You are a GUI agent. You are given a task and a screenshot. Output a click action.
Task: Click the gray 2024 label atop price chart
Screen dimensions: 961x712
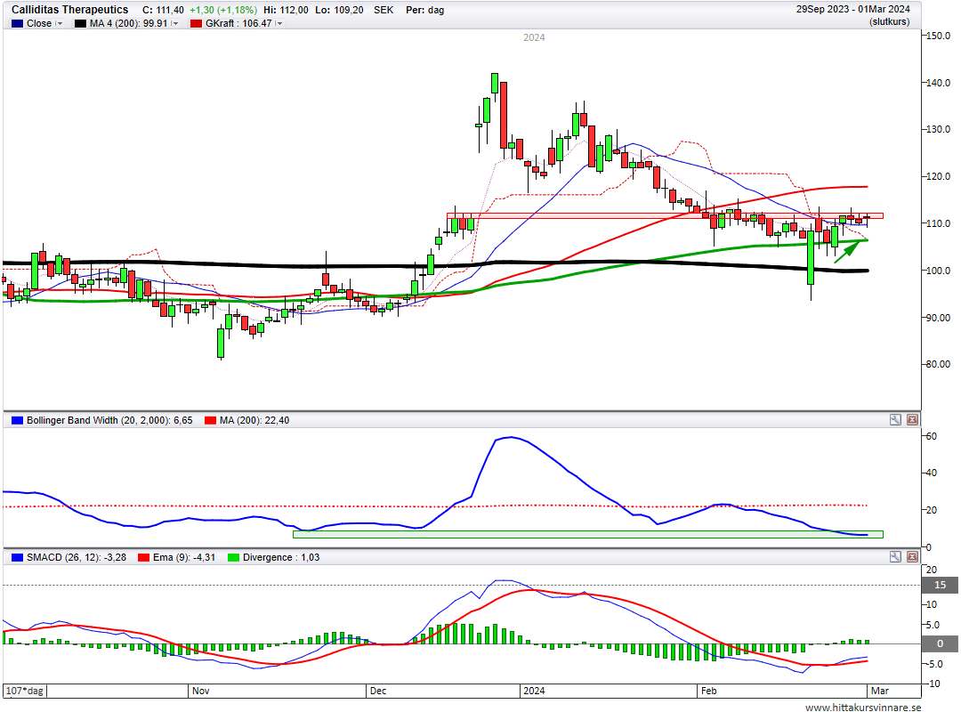534,37
